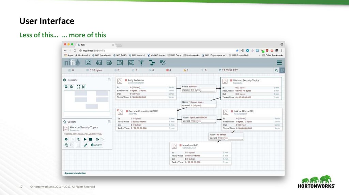Copy the selected component
Image resolution: width=349 pixels, height=195 pixels.
(x=66, y=145)
